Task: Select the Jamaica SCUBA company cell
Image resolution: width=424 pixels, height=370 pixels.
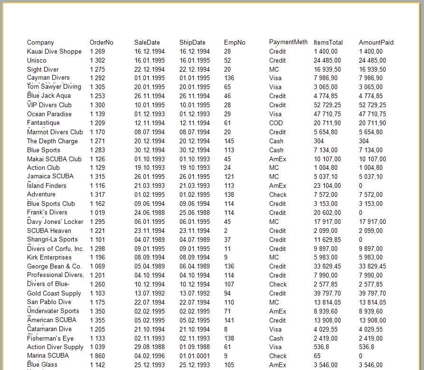Action: click(50, 176)
